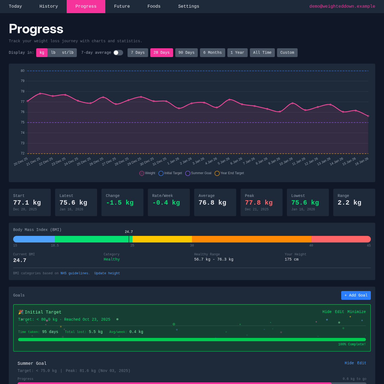Open the Custom date range
Screen dimensions: 384x384
pos(287,52)
